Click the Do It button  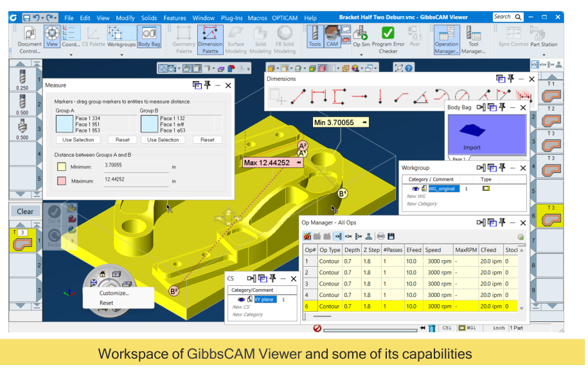coord(54,214)
